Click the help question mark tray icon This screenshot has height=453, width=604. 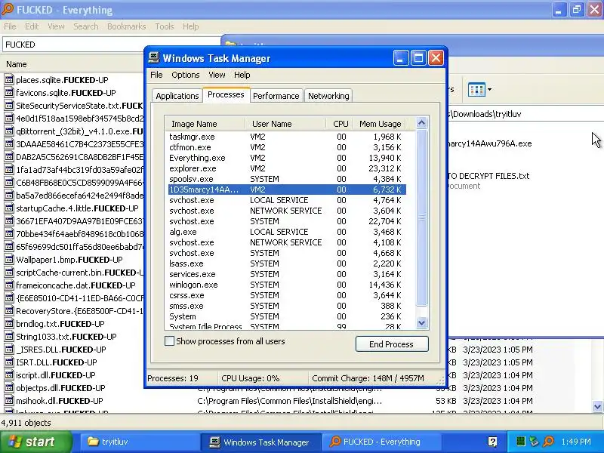(x=492, y=442)
